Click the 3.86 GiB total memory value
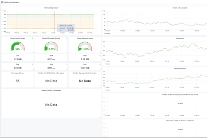Image resolution: width=207 pixels, height=138 pixels. click(17, 68)
